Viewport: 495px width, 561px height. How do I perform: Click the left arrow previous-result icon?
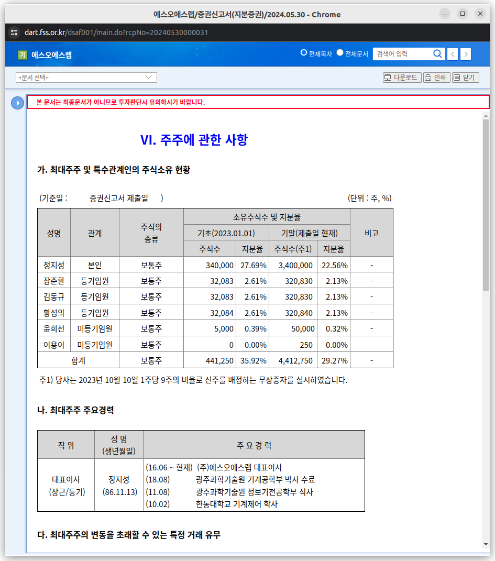[x=453, y=53]
